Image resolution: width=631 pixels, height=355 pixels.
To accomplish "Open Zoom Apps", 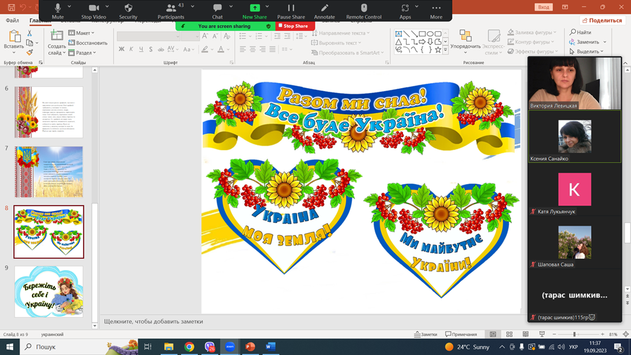I will 405,11.
